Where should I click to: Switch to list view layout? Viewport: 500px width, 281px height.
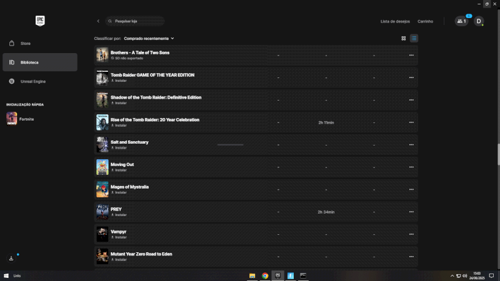[x=414, y=38]
